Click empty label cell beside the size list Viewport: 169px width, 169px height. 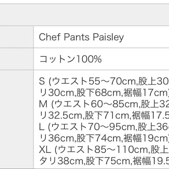[17, 119]
